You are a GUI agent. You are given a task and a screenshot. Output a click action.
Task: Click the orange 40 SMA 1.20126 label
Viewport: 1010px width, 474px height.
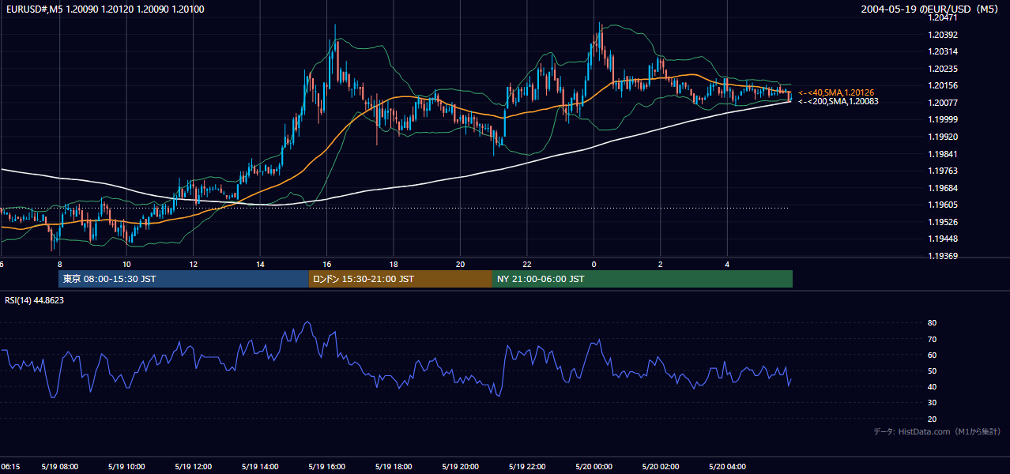(837, 92)
